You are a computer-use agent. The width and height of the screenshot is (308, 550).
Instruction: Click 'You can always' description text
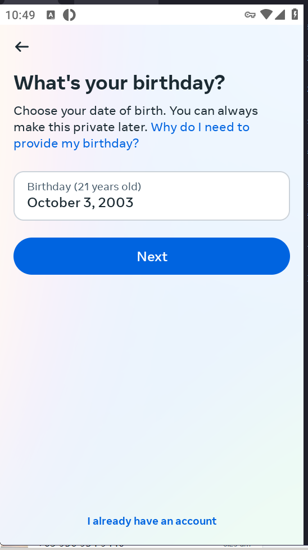pyautogui.click(x=214, y=111)
